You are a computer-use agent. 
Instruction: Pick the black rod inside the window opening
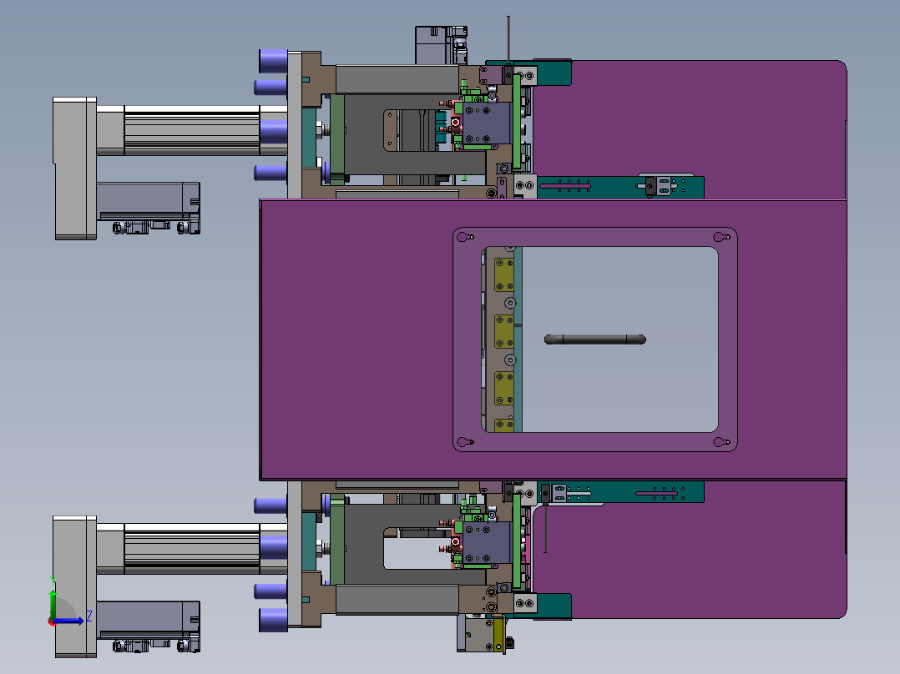(x=595, y=340)
